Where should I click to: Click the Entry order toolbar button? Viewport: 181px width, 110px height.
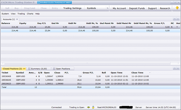(x=55, y=8)
